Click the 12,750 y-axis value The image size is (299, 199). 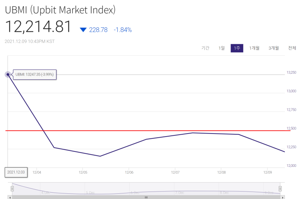click(292, 110)
